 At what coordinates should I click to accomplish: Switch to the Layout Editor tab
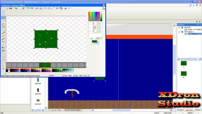click(x=56, y=110)
